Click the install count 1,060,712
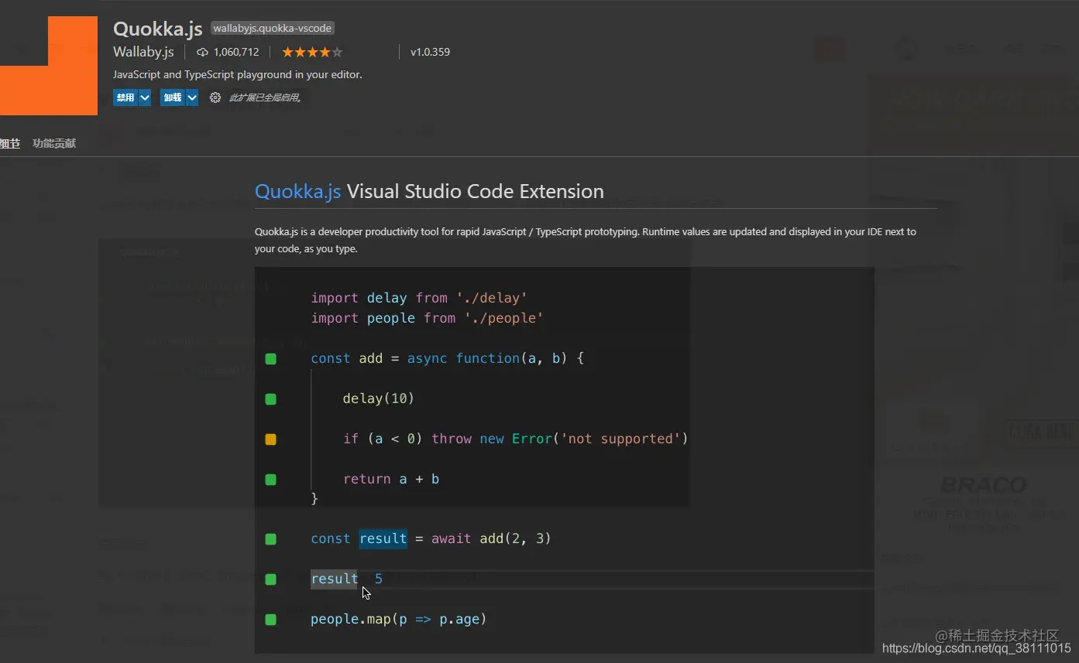 236,52
